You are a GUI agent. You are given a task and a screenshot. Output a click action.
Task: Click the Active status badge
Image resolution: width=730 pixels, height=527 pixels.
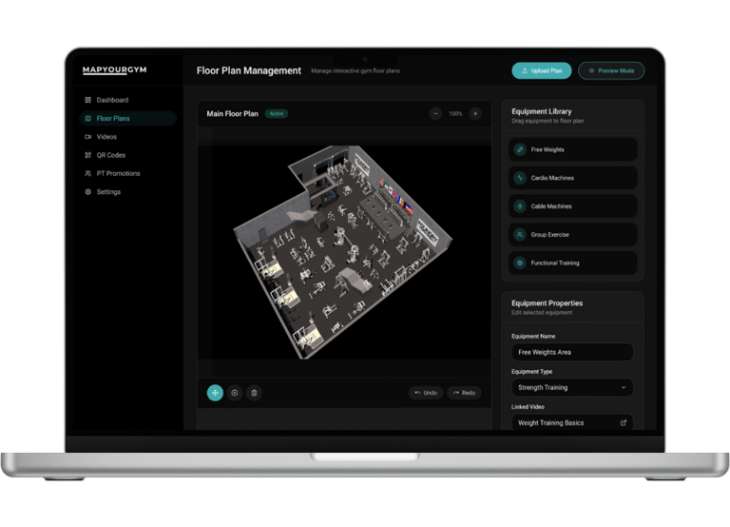coord(277,114)
